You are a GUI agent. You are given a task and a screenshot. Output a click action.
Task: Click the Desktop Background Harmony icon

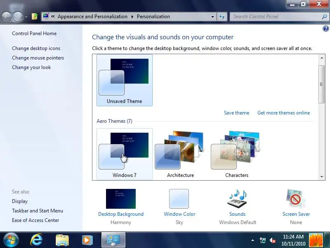(121, 199)
